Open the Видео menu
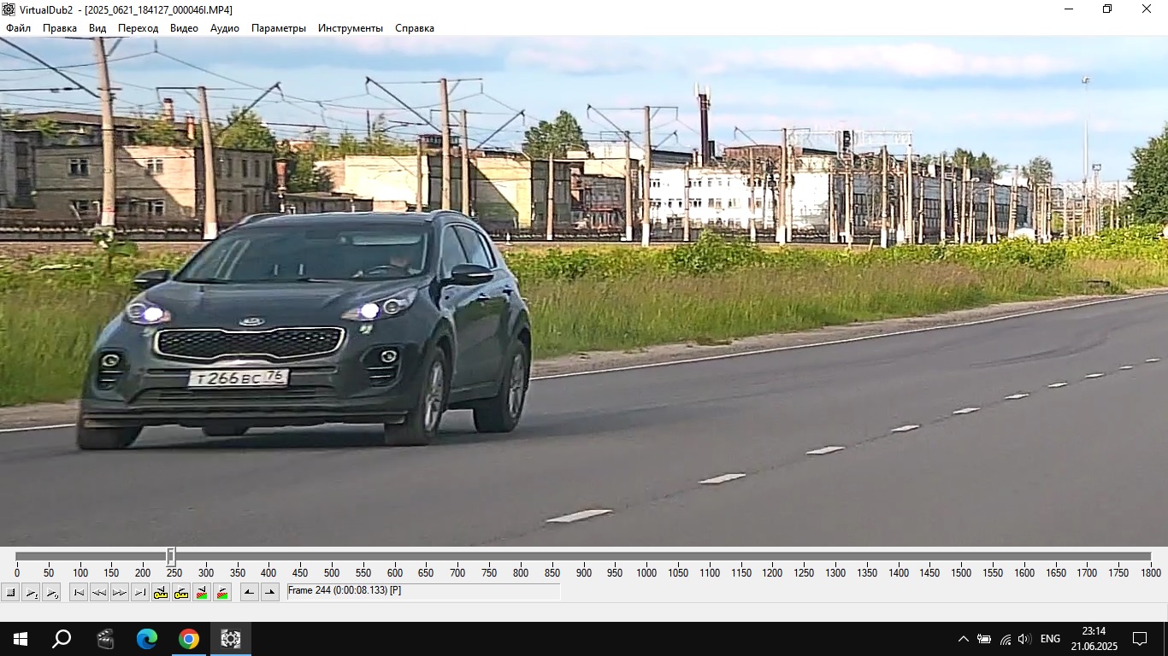Screen dimensions: 1168x656 [x=184, y=28]
